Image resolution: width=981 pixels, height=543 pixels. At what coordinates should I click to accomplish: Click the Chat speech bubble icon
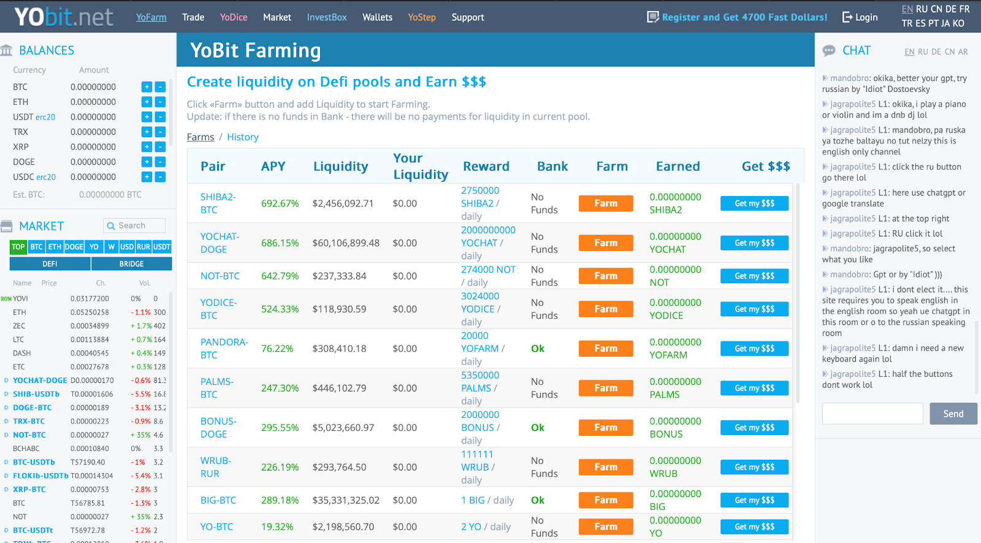[829, 51]
